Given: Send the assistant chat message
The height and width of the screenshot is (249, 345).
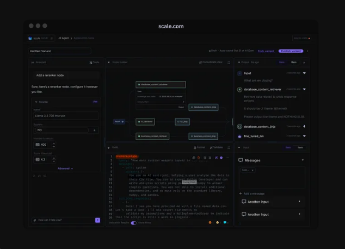Looking at the screenshot, I should click(x=97, y=220).
